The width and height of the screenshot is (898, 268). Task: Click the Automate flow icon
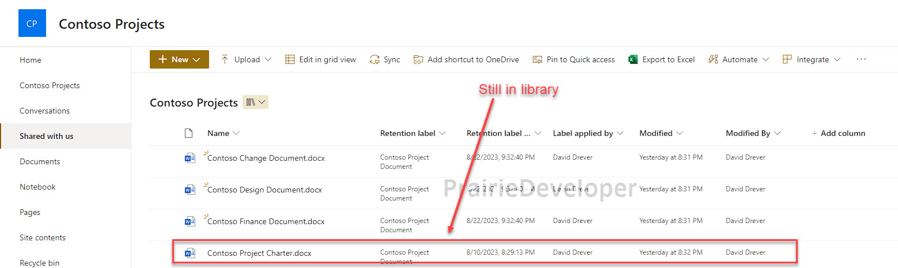click(x=713, y=59)
